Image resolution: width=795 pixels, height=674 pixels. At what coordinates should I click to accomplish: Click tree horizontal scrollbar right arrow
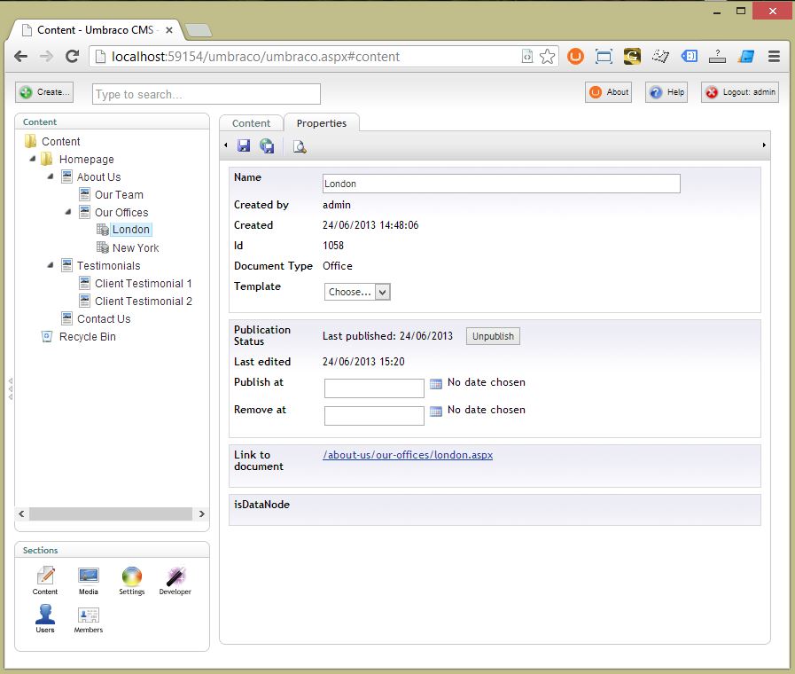[x=202, y=513]
